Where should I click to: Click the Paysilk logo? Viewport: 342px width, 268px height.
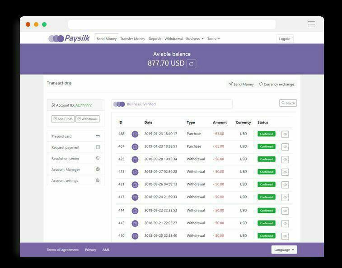(69, 38)
